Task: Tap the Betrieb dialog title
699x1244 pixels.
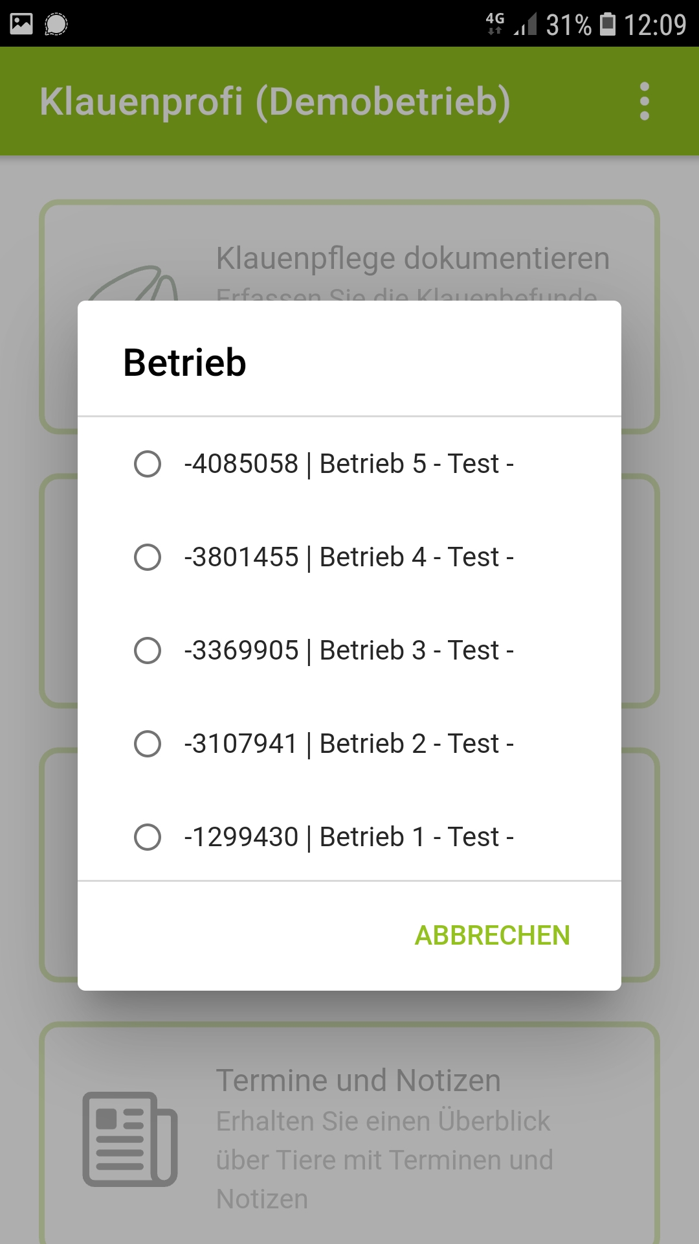Action: [x=185, y=362]
